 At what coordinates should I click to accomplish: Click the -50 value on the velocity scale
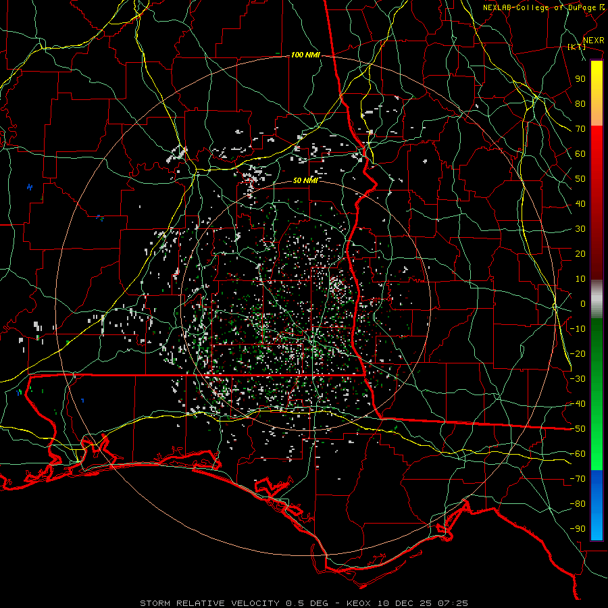pos(578,429)
